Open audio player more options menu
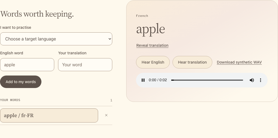This screenshot has width=278, height=138. click(261, 80)
